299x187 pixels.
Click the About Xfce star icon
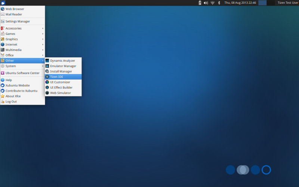[3, 96]
